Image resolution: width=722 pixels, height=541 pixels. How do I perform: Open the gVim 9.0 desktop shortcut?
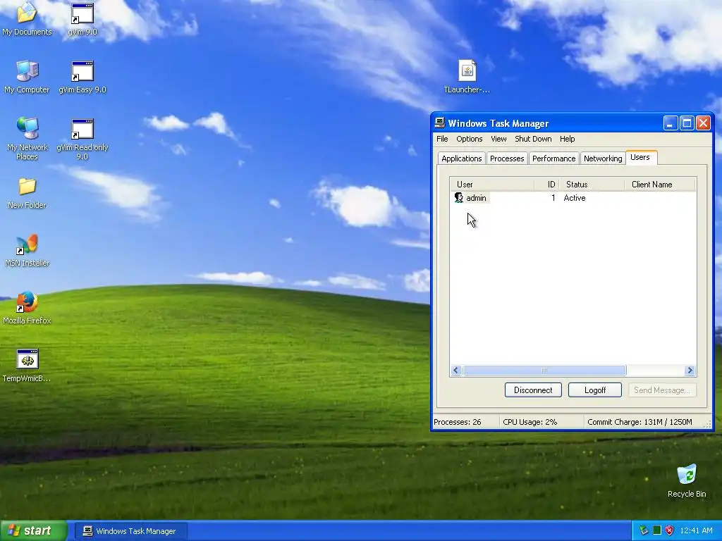pyautogui.click(x=82, y=18)
